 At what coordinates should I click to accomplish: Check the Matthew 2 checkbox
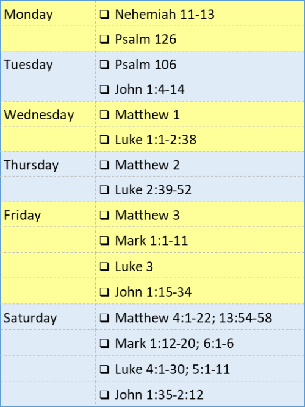coord(104,165)
